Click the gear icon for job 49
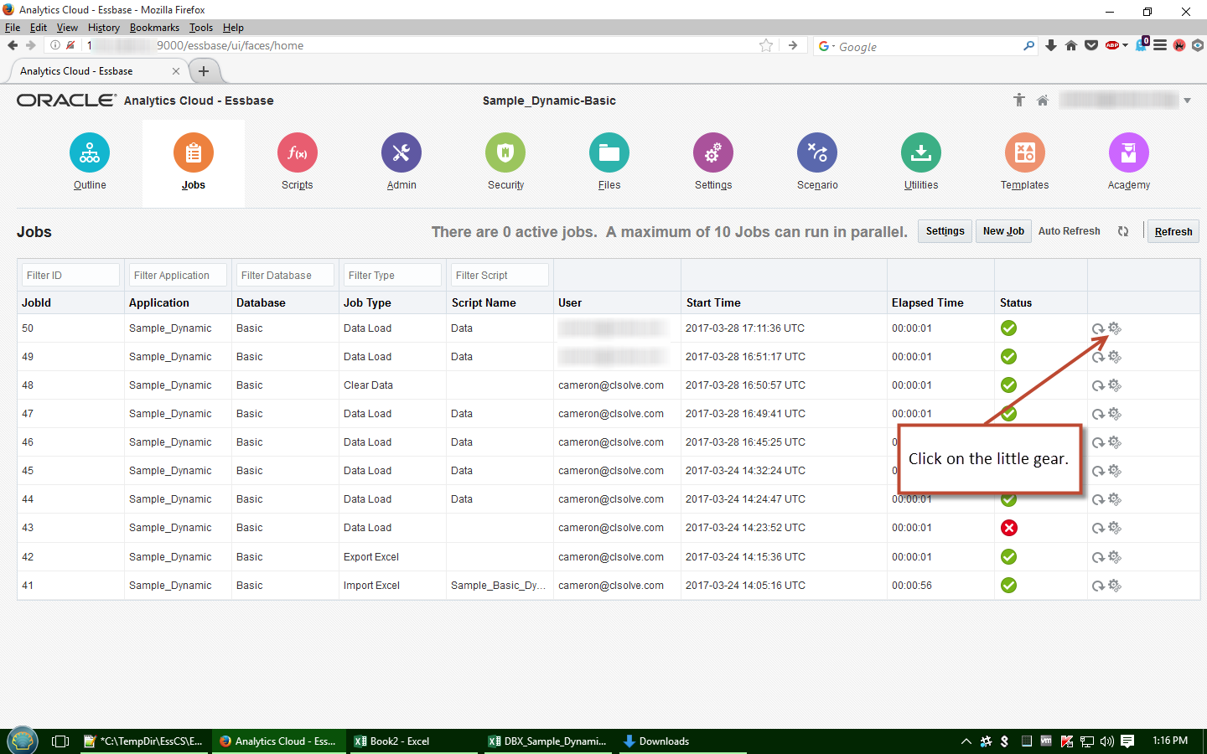1207x754 pixels. [x=1115, y=357]
